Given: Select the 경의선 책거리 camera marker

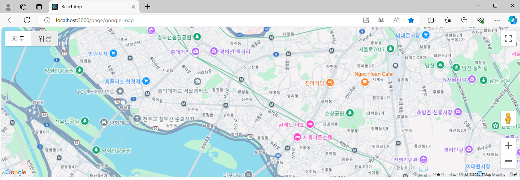Looking at the screenshot, I should pos(214,51).
